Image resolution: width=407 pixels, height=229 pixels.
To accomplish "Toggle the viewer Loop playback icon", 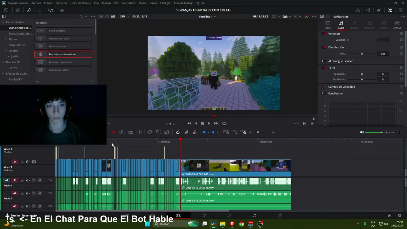I will tap(224, 123).
